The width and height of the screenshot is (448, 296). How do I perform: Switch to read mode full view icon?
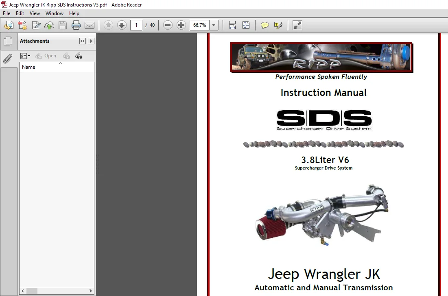[x=297, y=25]
